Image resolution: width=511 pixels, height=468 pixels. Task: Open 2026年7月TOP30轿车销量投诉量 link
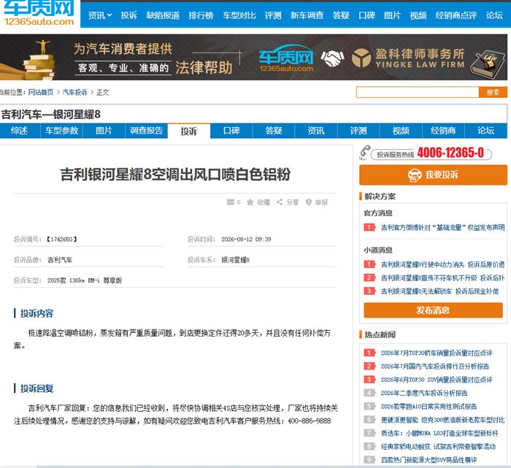pyautogui.click(x=437, y=353)
